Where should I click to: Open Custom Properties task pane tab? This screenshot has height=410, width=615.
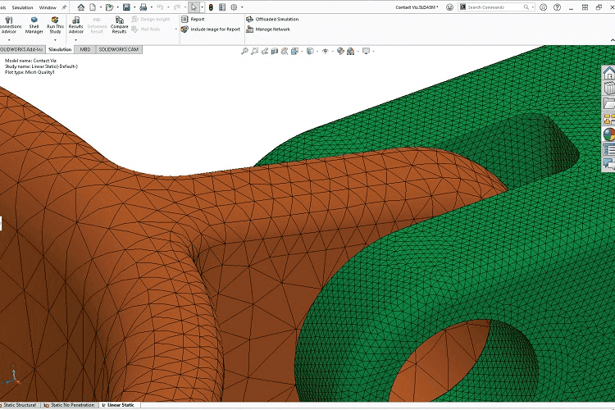point(608,149)
